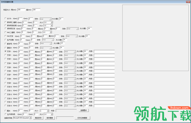The width and height of the screenshot is (191, 123).
Task: Enable the 文字10 checkbox
Action: (5, 87)
